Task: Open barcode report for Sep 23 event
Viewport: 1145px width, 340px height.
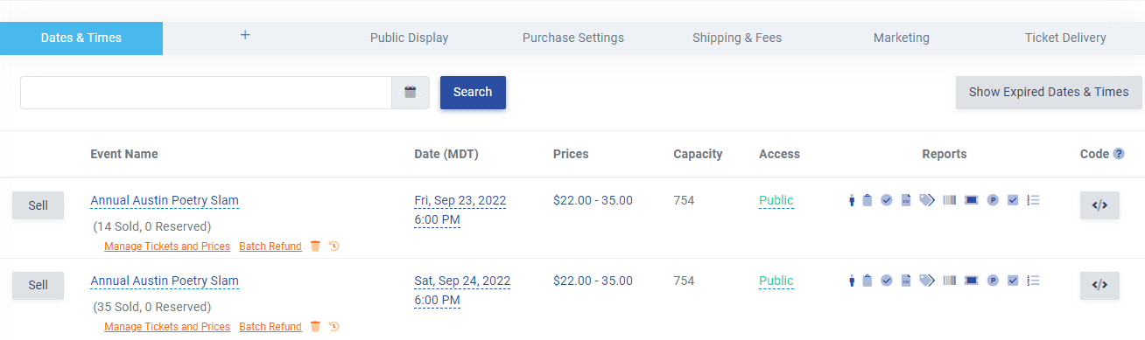Action: pos(950,200)
